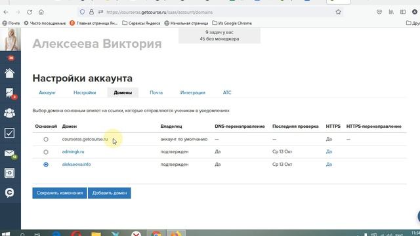Image resolution: width=420 pixels, height=236 pixels.
Task: Go to the browser home page
Action: pos(41,12)
